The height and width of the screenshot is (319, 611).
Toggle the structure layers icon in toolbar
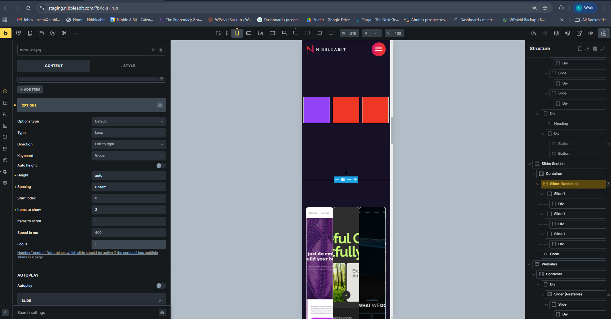point(556,33)
